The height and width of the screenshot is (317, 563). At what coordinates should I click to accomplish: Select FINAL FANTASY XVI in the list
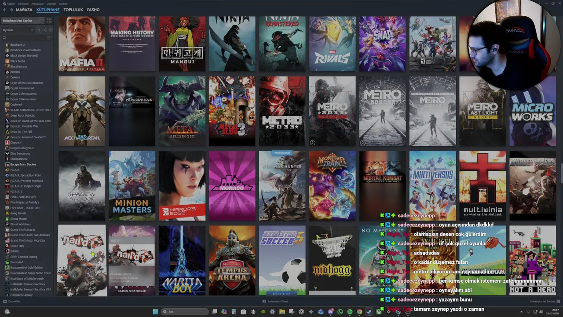23,197
